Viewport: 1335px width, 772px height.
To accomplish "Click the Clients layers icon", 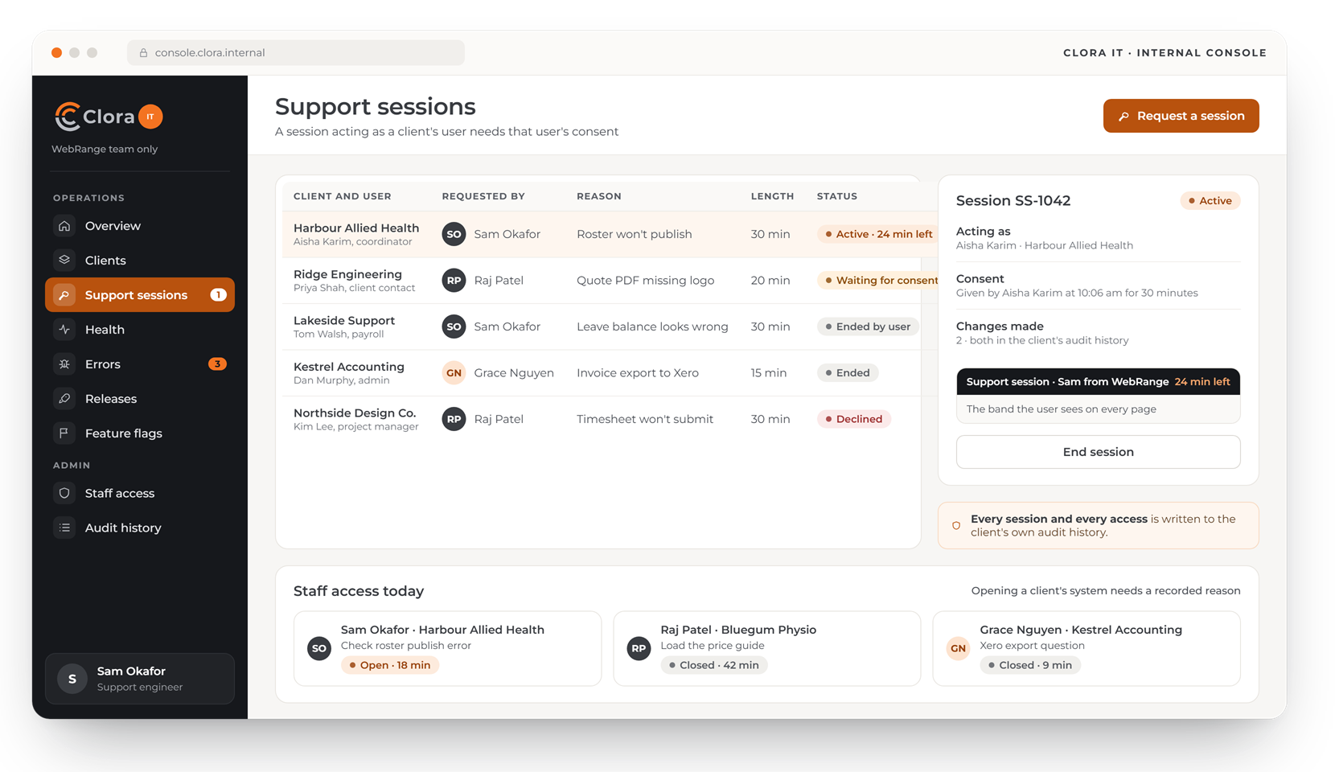I will click(64, 261).
